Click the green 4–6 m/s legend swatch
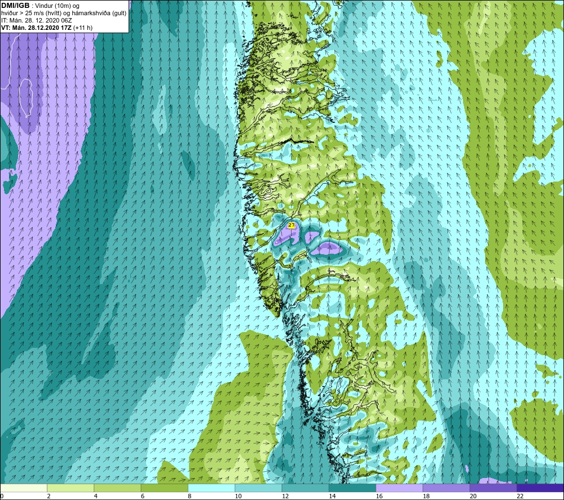The width and height of the screenshot is (564, 500). point(118,488)
